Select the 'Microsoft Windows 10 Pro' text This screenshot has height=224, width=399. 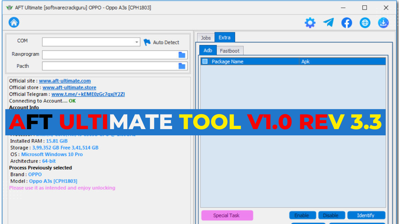click(x=52, y=154)
